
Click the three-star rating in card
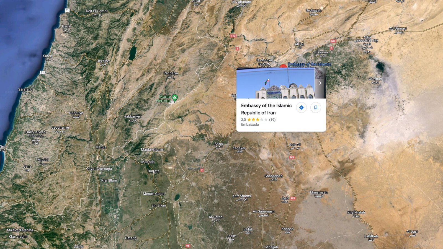click(257, 120)
